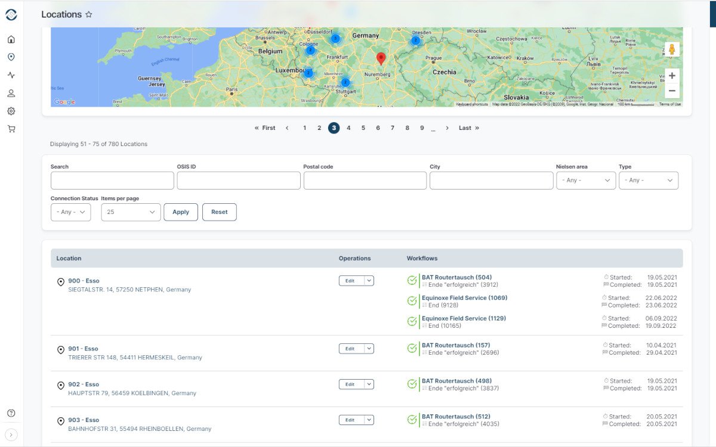716x447 pixels.
Task: Go to page 9
Action: pos(422,128)
